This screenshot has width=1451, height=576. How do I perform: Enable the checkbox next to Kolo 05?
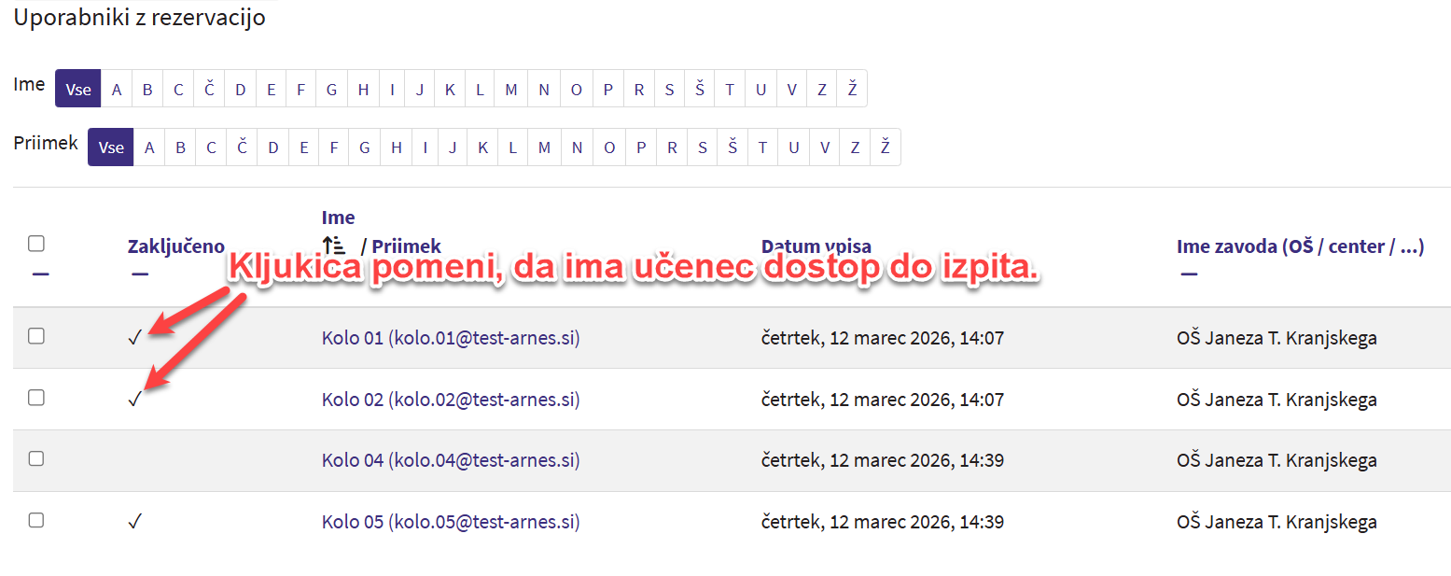(x=36, y=520)
